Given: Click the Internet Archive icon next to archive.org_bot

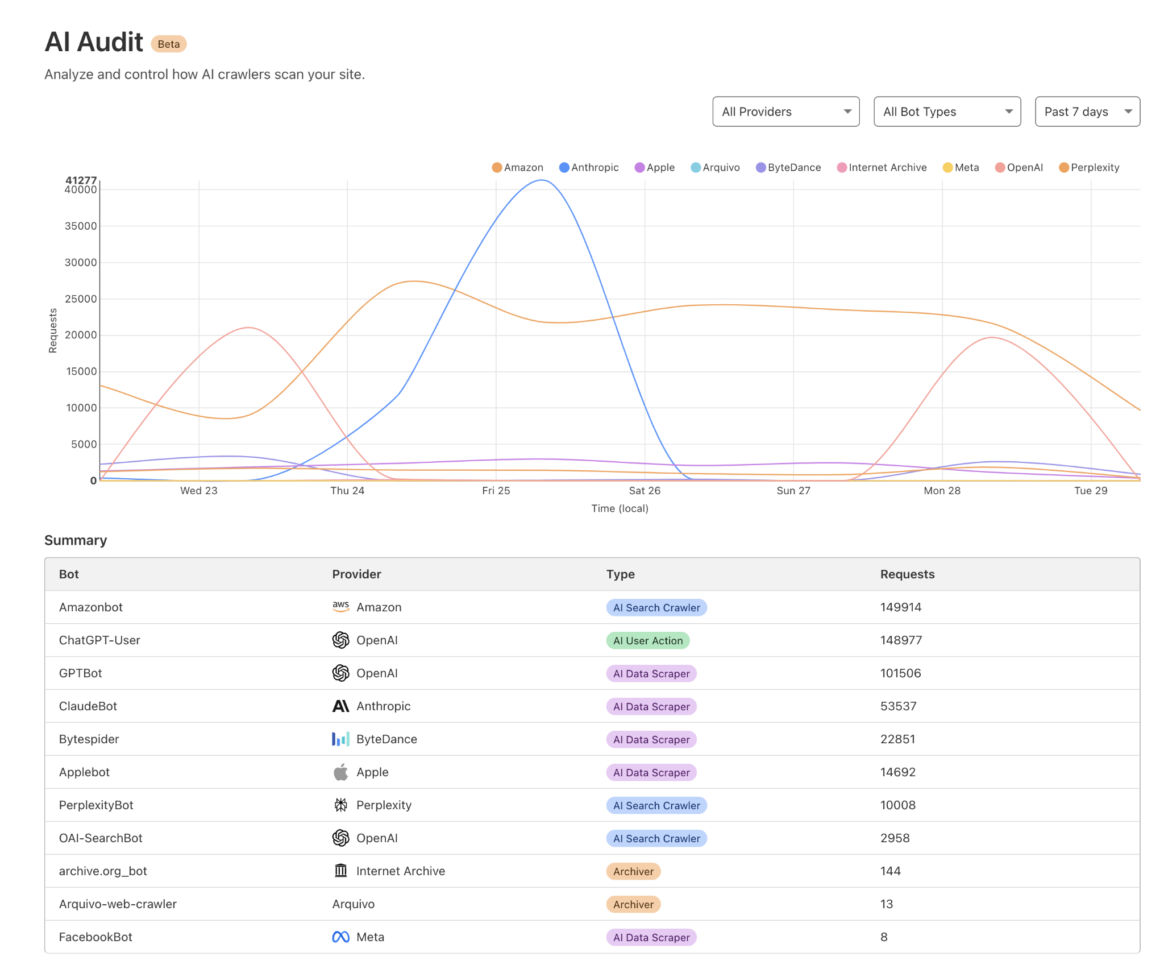Looking at the screenshot, I should [x=340, y=871].
